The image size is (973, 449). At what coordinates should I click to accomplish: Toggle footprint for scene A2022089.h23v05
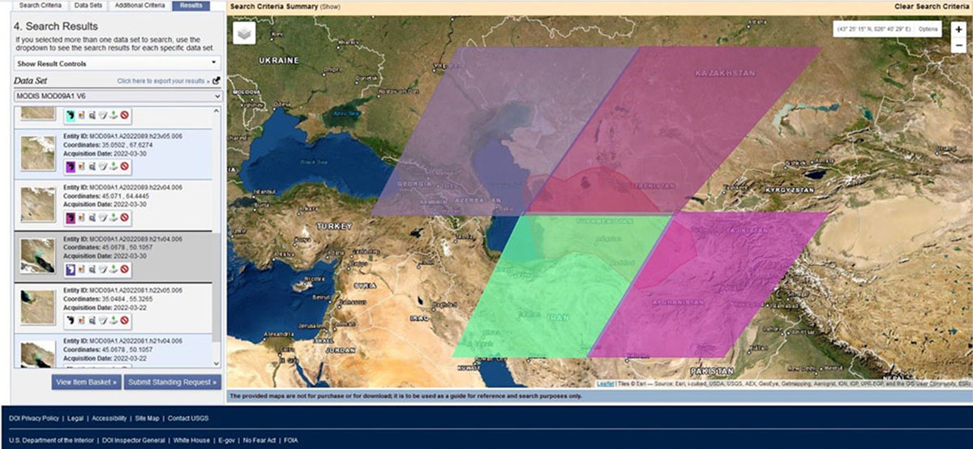(x=70, y=166)
